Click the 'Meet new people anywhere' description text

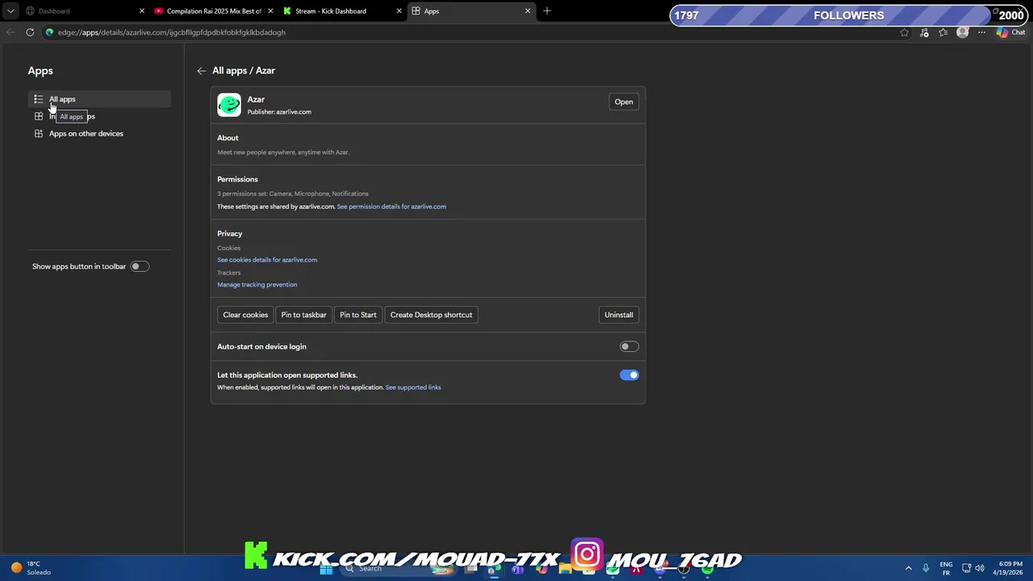coord(283,153)
